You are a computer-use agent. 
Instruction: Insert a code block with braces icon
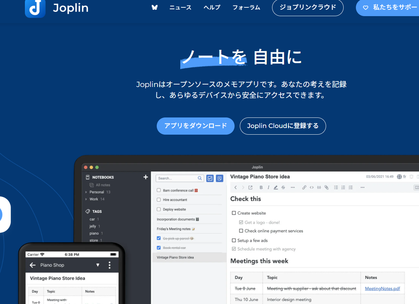[x=319, y=188]
